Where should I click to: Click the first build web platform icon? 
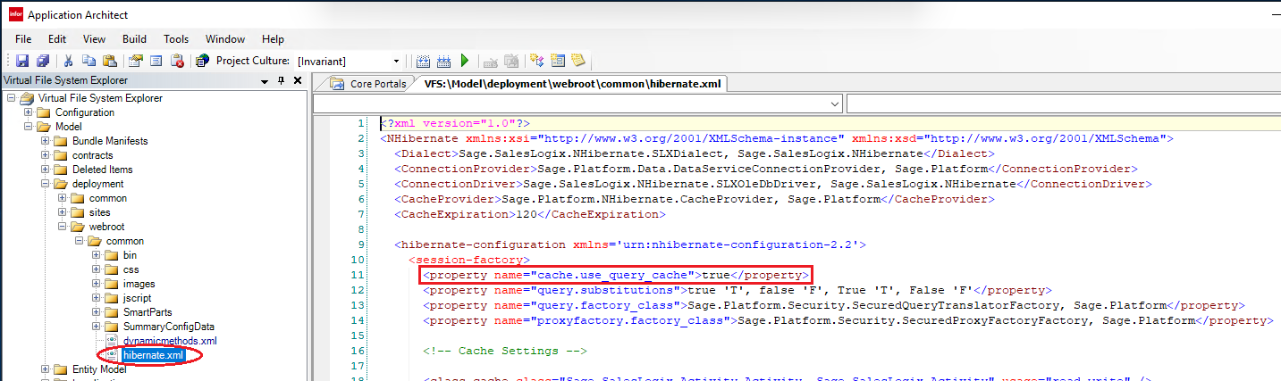(x=425, y=61)
